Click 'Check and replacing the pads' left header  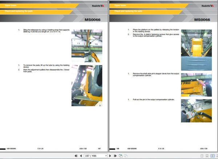[19, 11]
